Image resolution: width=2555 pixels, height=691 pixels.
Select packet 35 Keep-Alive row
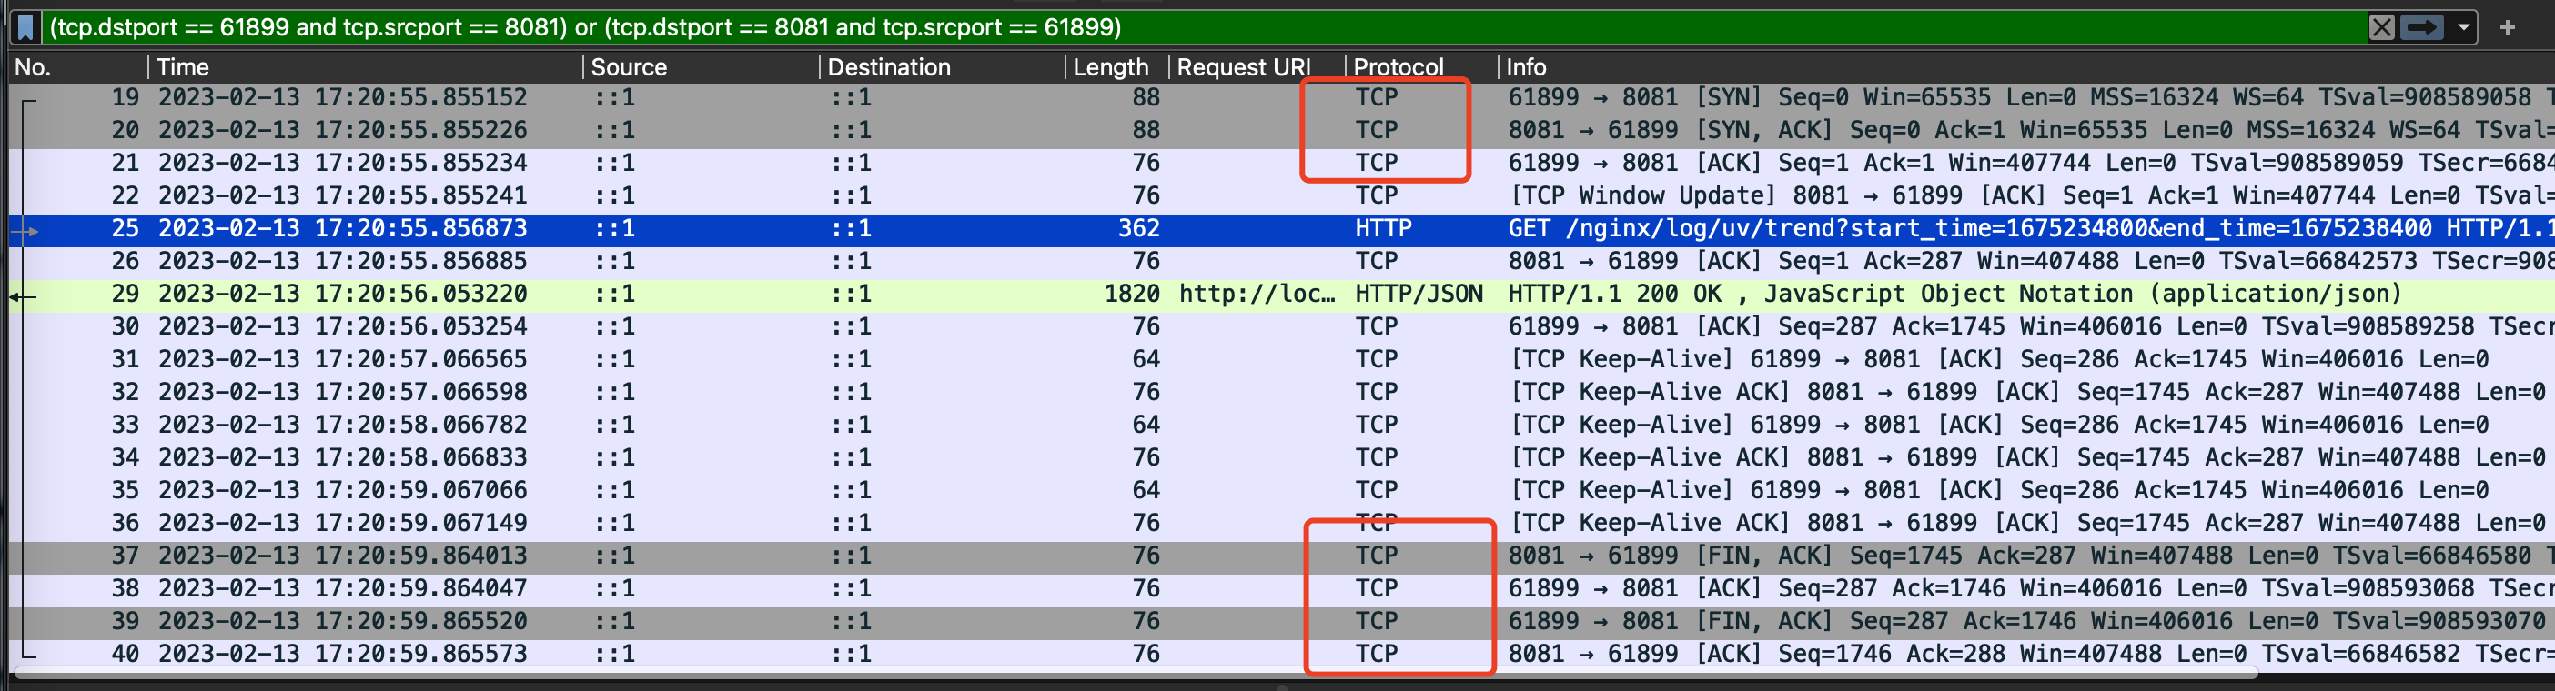[1281, 490]
